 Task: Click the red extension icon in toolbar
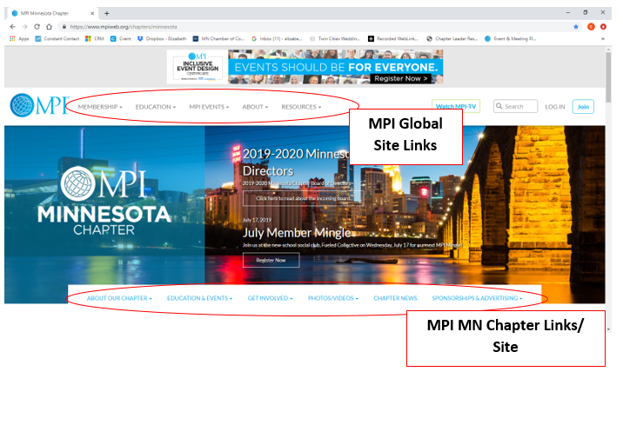[603, 27]
